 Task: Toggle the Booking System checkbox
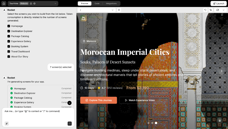pyautogui.click(x=9, y=46)
